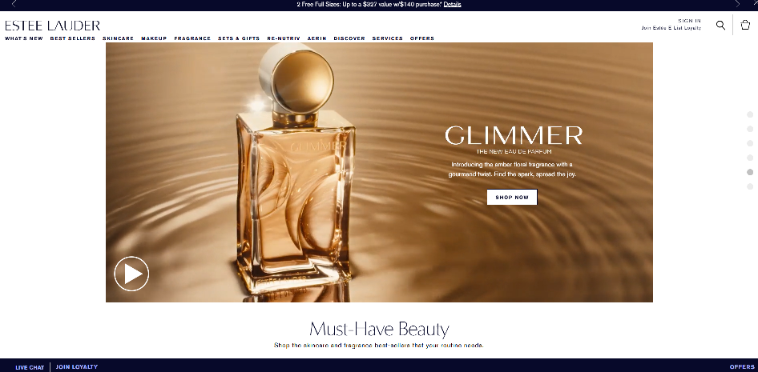
Task: Open the Discover menu
Action: point(349,38)
